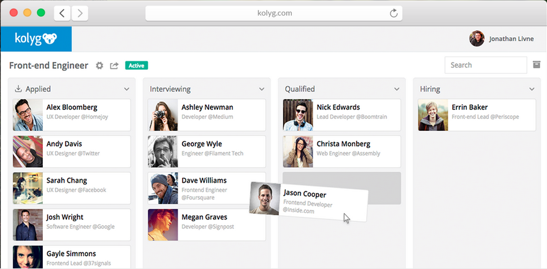547x269 pixels.
Task: Expand the Interviewing column chevron
Action: (261, 89)
